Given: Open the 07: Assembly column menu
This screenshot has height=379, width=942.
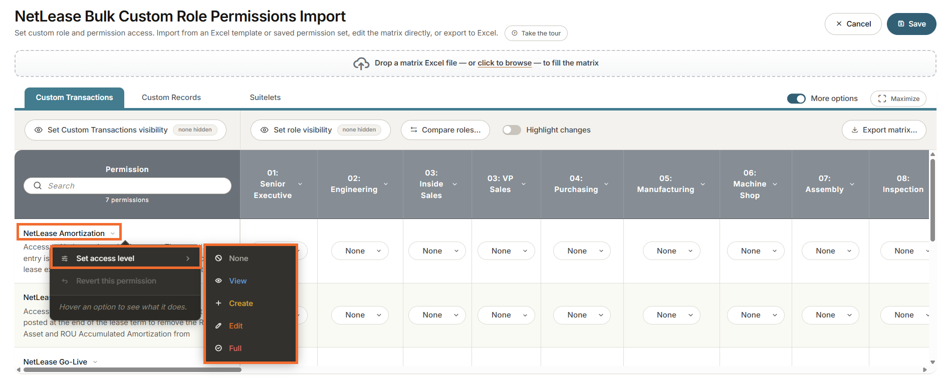Looking at the screenshot, I should click(x=852, y=184).
